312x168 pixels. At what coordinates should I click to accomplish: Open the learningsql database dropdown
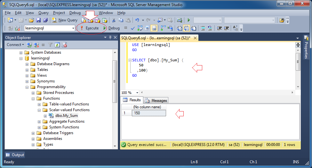click(x=73, y=28)
